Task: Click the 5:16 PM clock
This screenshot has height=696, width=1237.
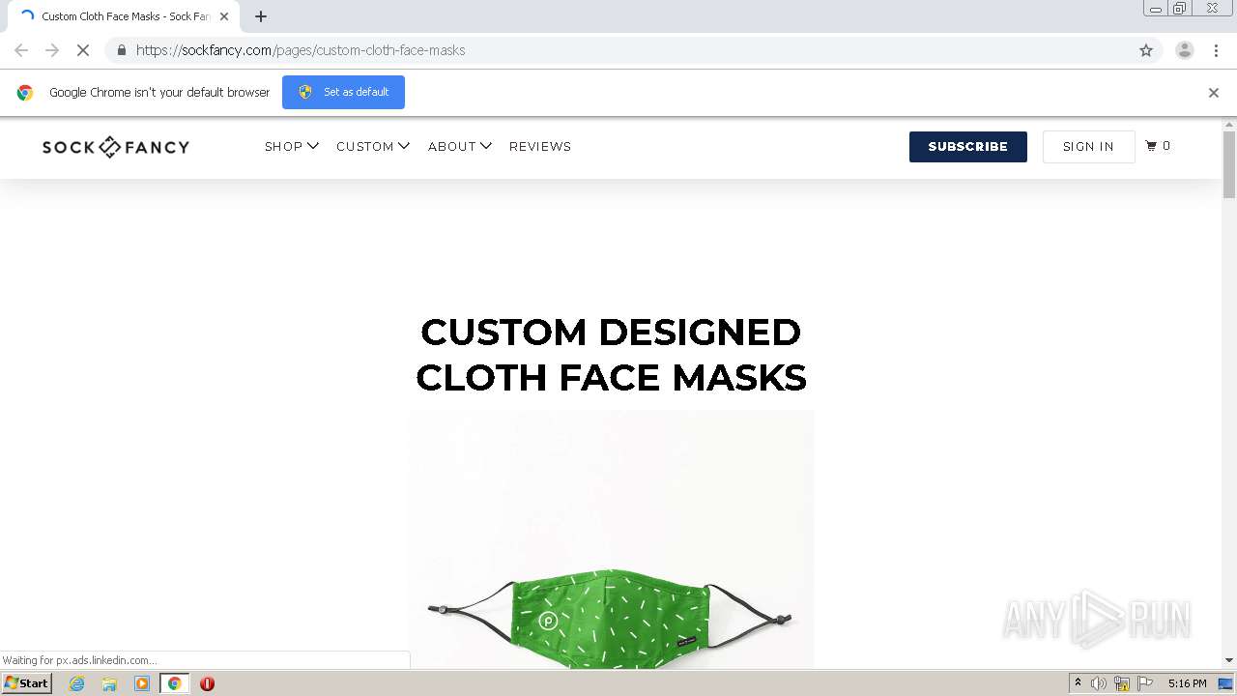Action: pos(1187,683)
